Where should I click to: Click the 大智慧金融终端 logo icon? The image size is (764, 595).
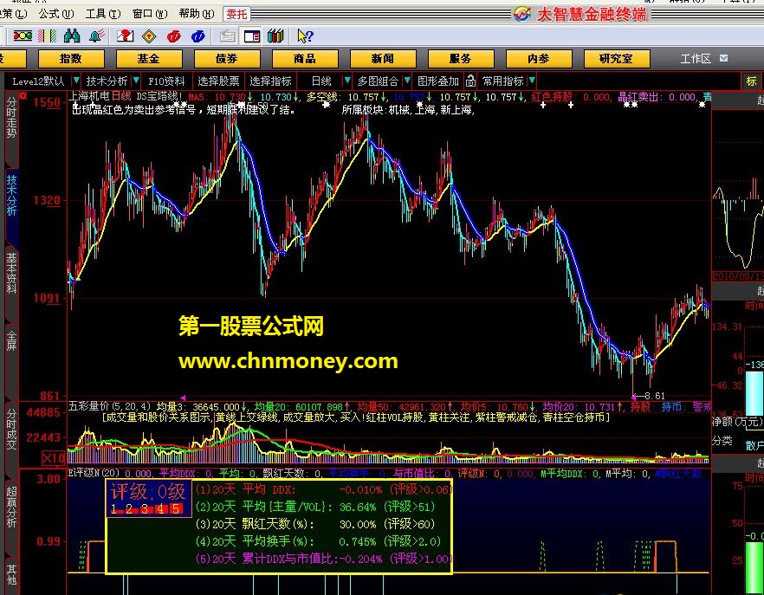point(521,14)
